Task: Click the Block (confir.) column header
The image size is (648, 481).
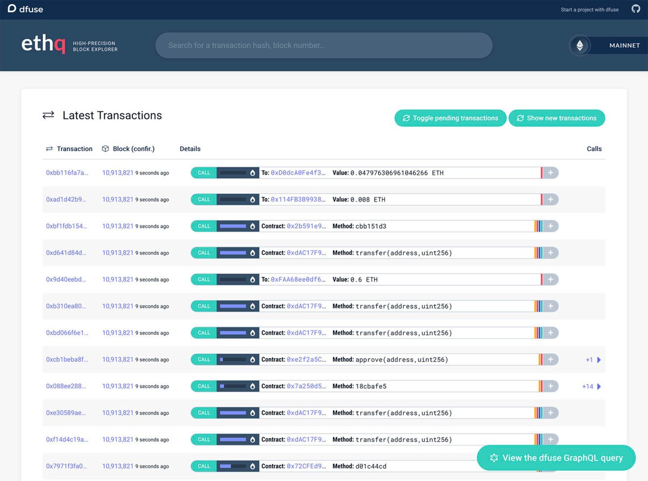Action: click(133, 149)
